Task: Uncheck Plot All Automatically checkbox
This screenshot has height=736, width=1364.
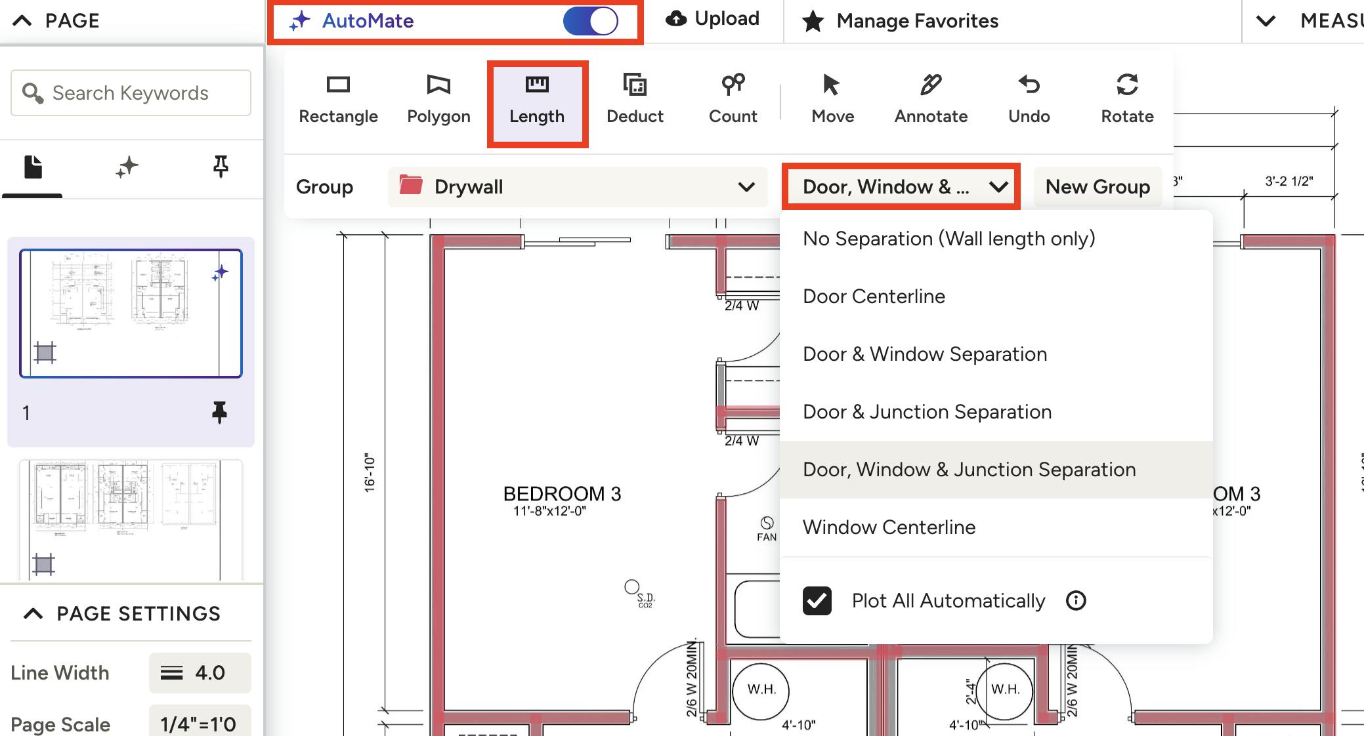Action: coord(817,600)
